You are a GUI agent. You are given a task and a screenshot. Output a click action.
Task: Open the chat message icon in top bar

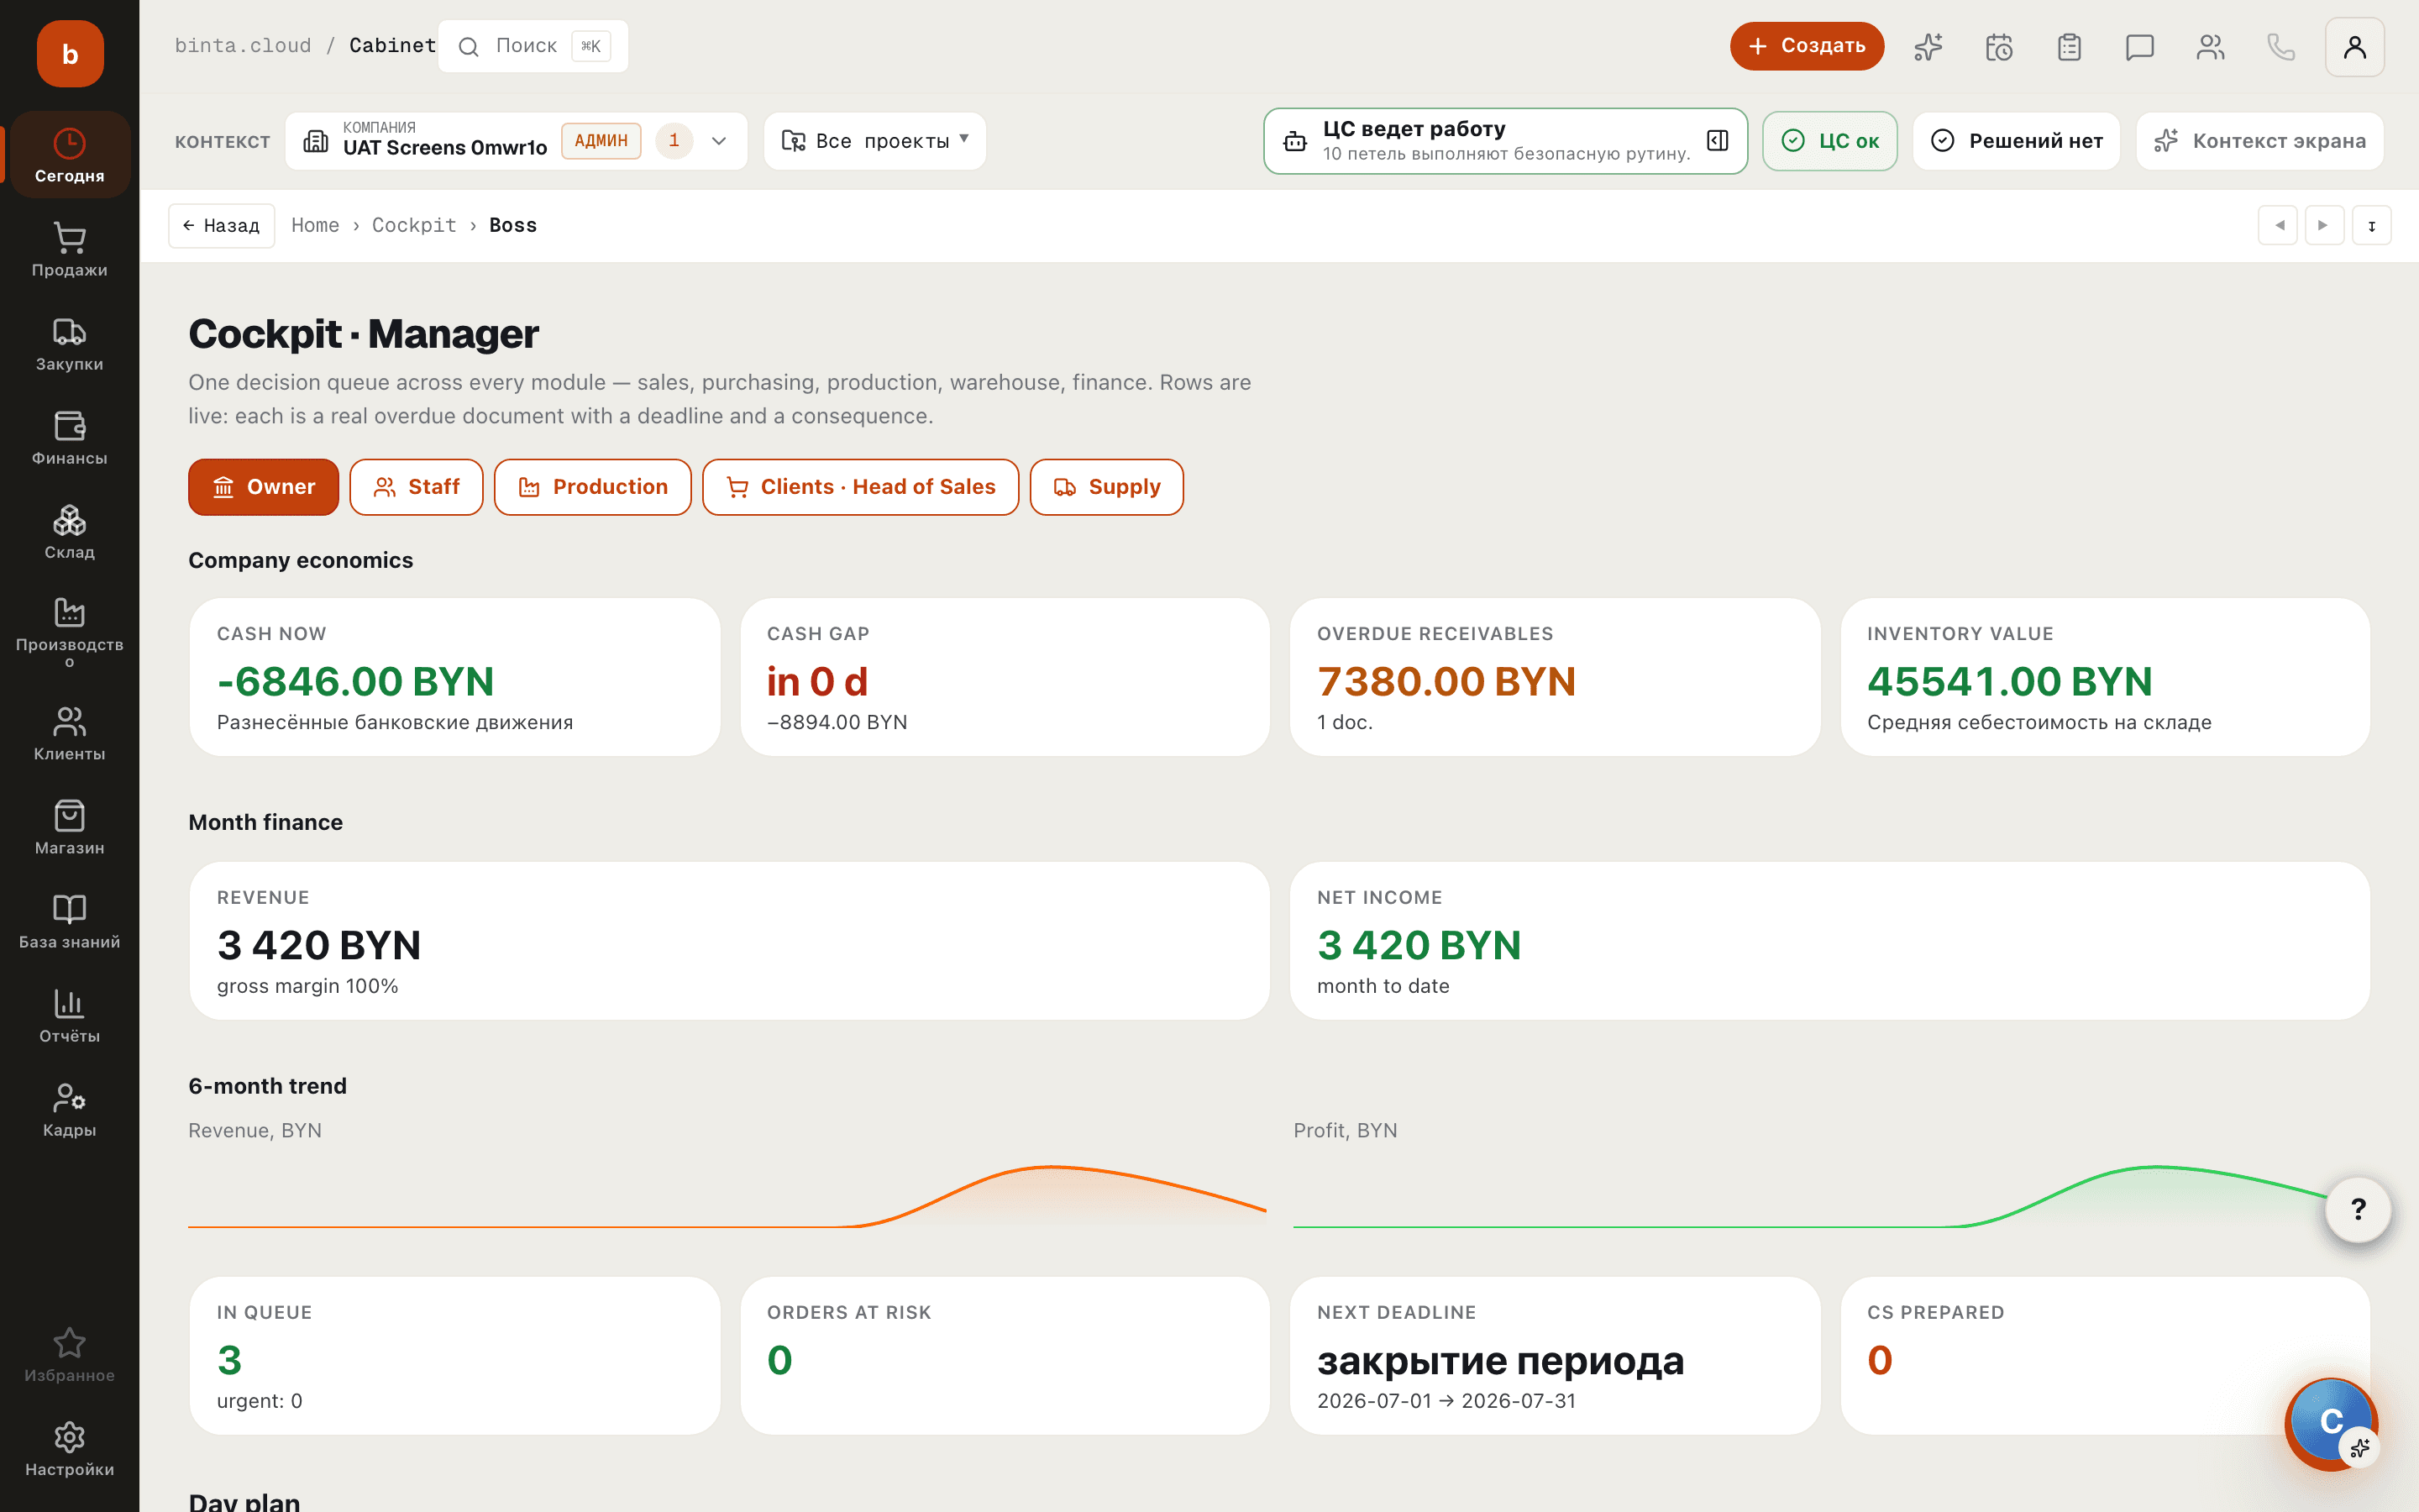click(x=2140, y=47)
